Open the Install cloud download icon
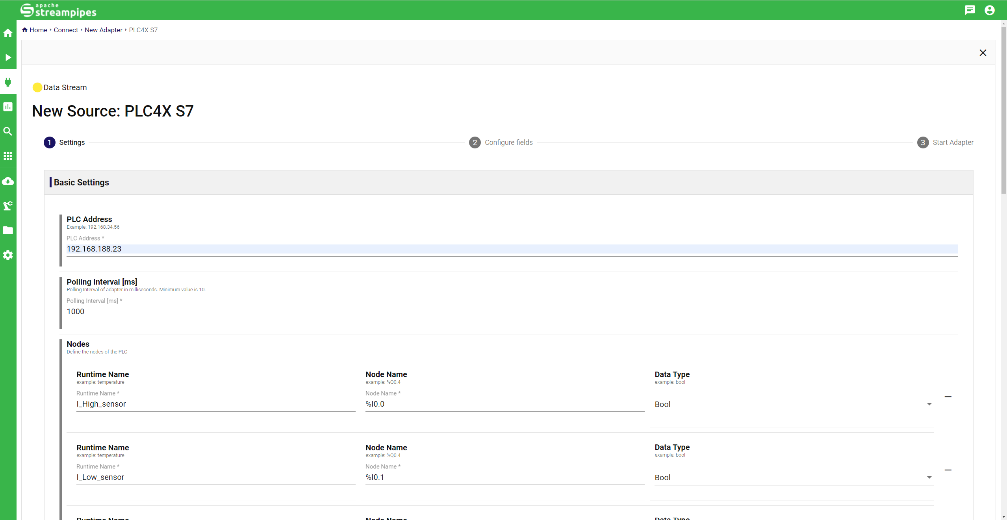Image resolution: width=1007 pixels, height=520 pixels. point(8,181)
